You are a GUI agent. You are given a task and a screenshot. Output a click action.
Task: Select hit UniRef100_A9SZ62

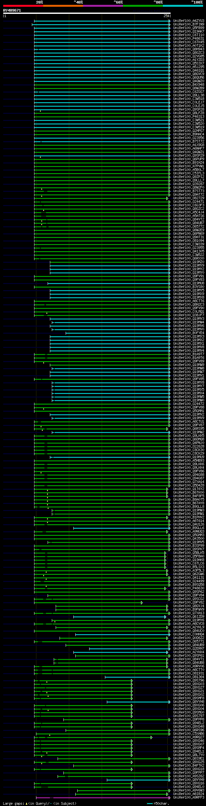(x=189, y=776)
